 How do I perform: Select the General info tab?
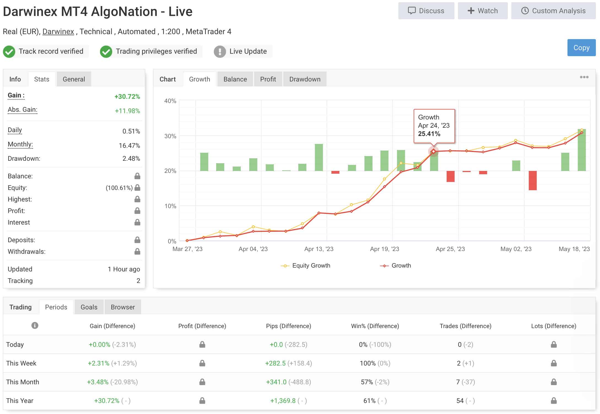coord(74,79)
